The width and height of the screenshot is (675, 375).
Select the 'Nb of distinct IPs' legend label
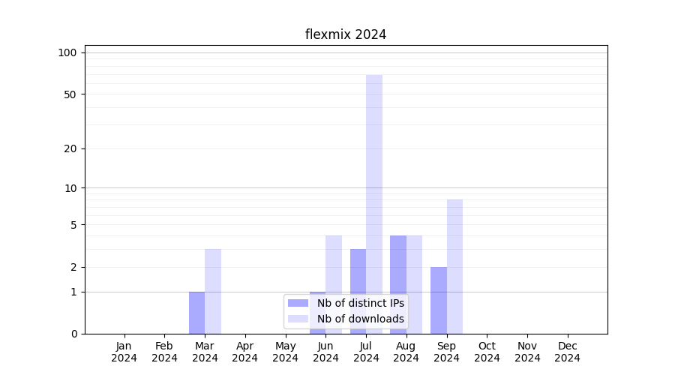(x=360, y=303)
